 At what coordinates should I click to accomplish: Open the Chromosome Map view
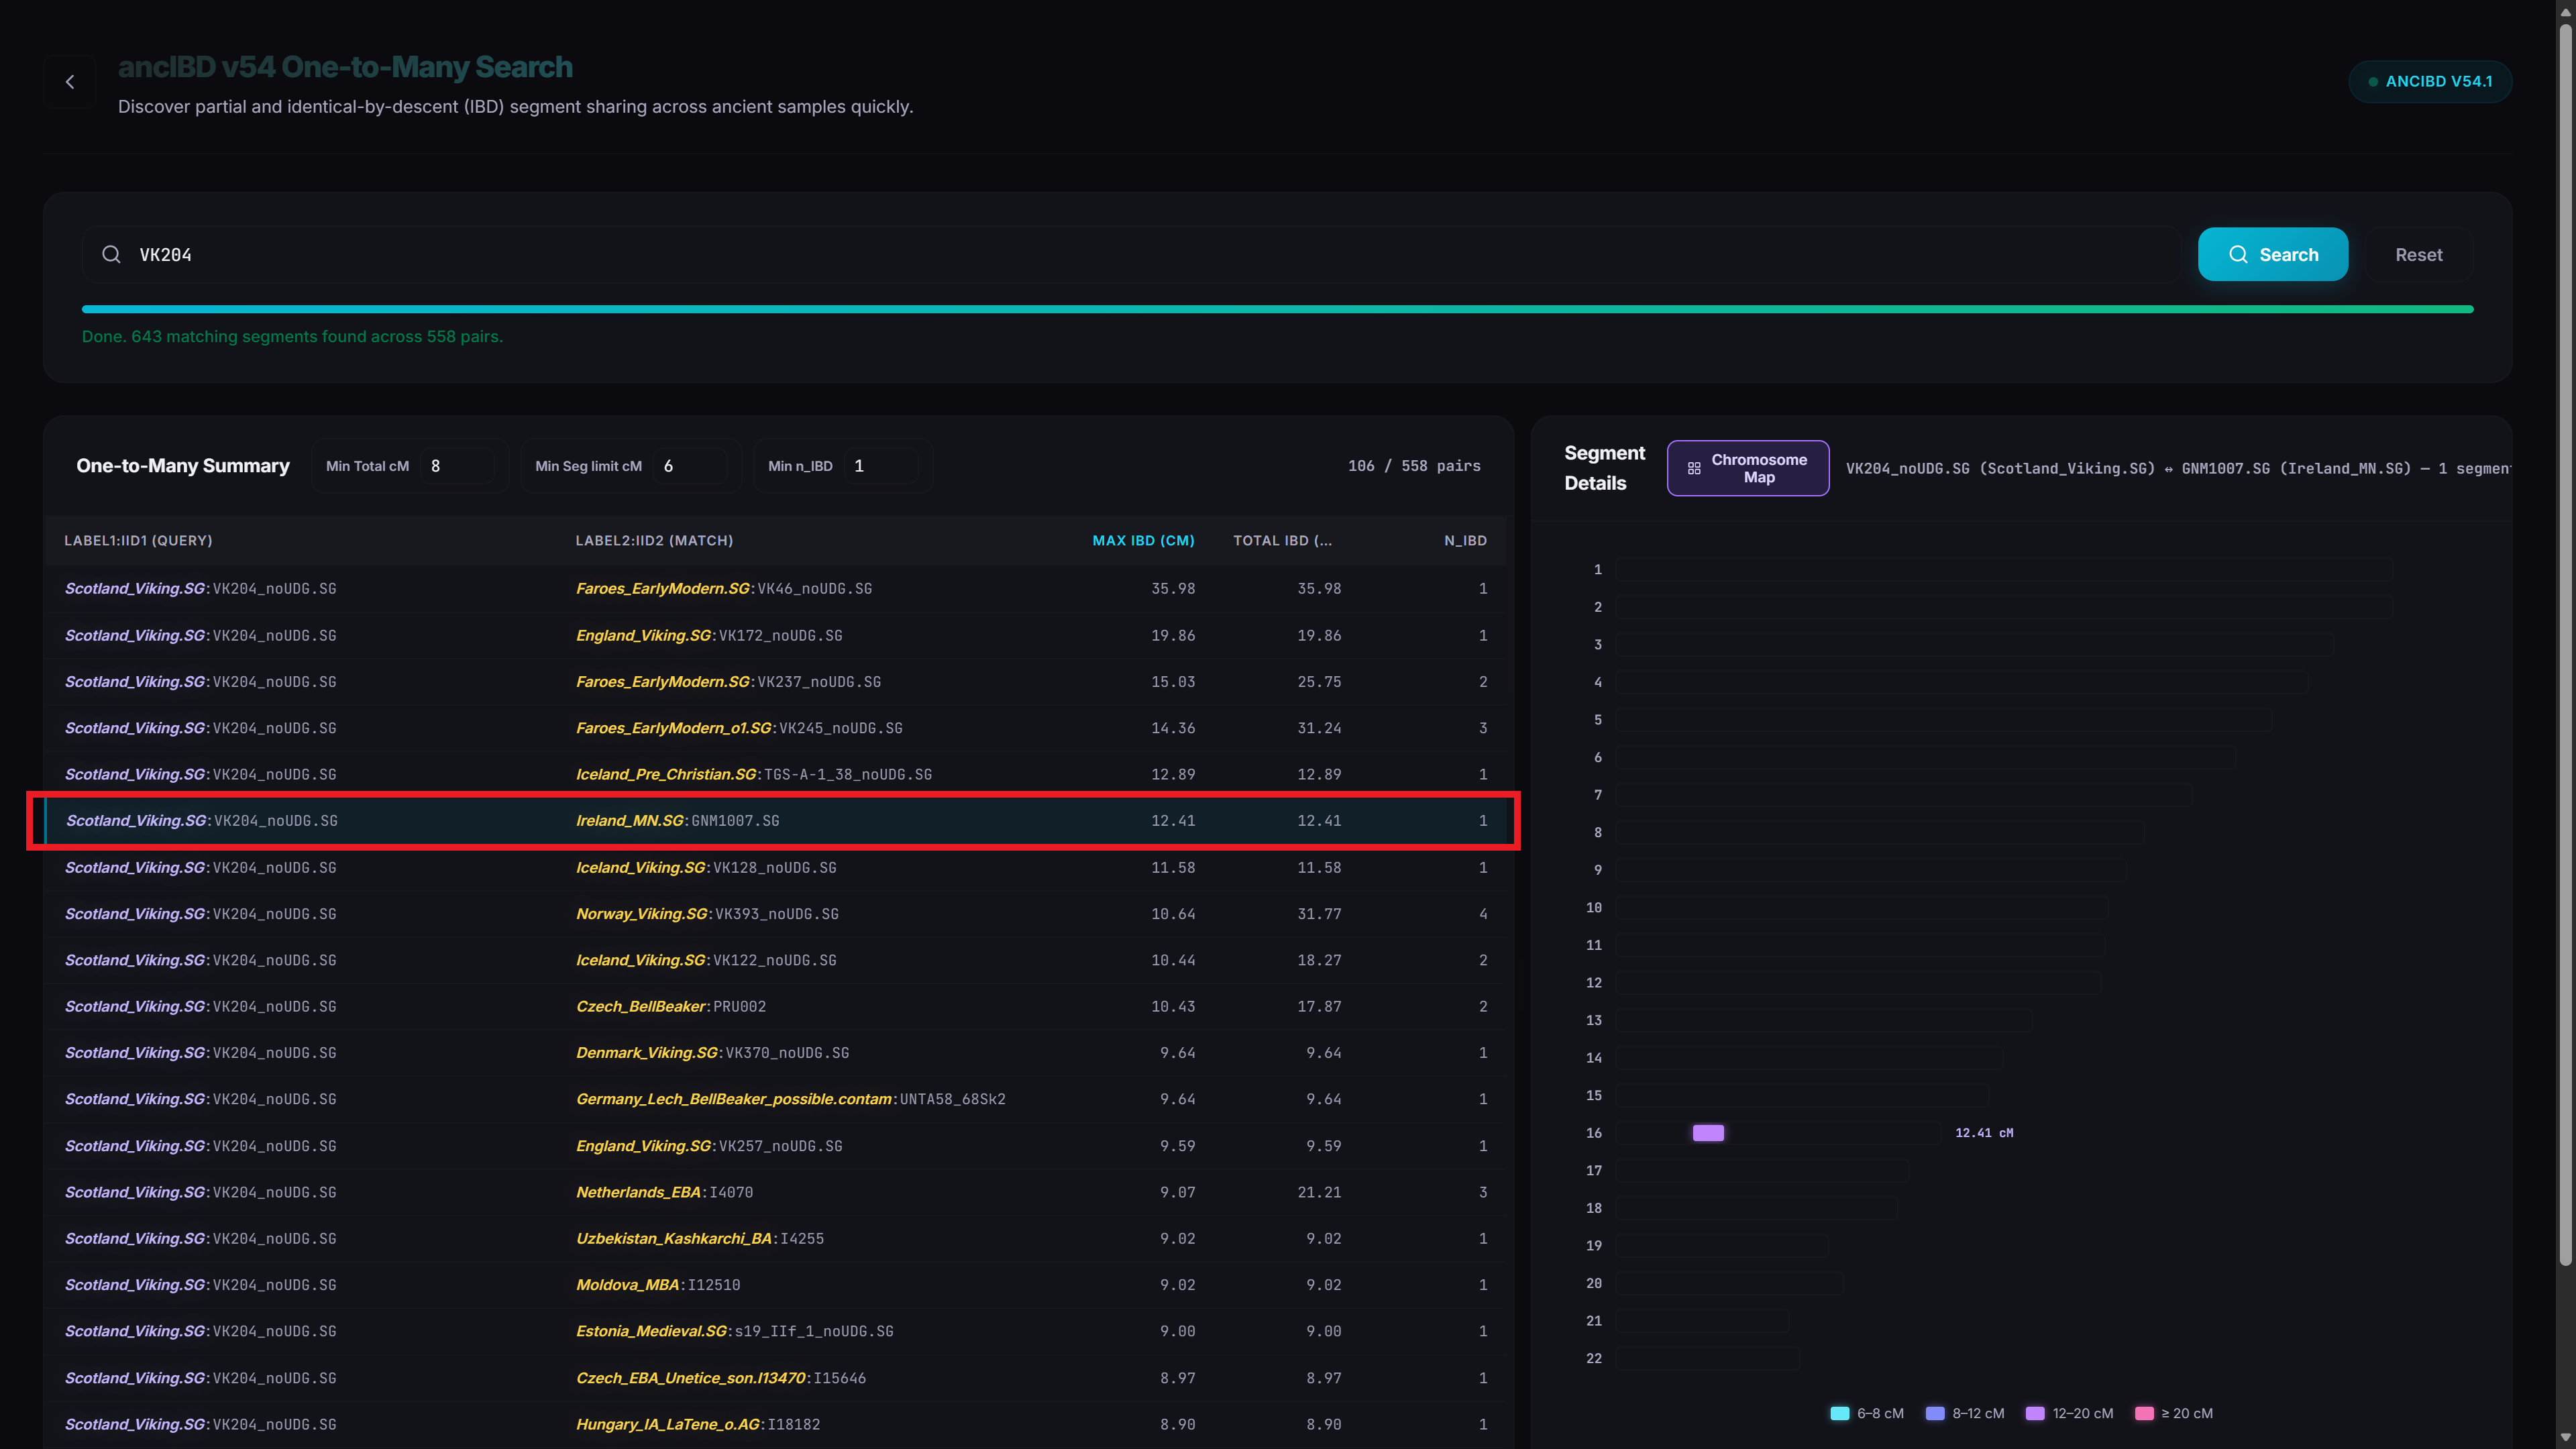point(1747,468)
